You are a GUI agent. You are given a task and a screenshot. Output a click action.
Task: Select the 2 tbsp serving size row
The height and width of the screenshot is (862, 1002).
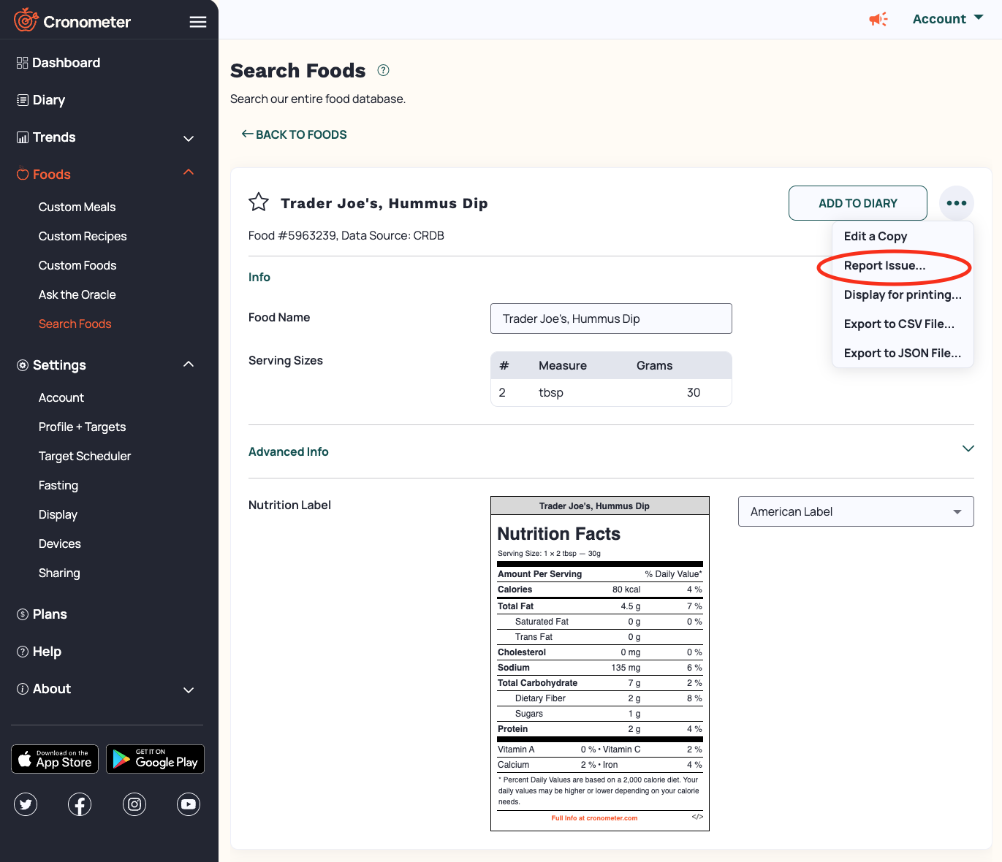pos(611,392)
